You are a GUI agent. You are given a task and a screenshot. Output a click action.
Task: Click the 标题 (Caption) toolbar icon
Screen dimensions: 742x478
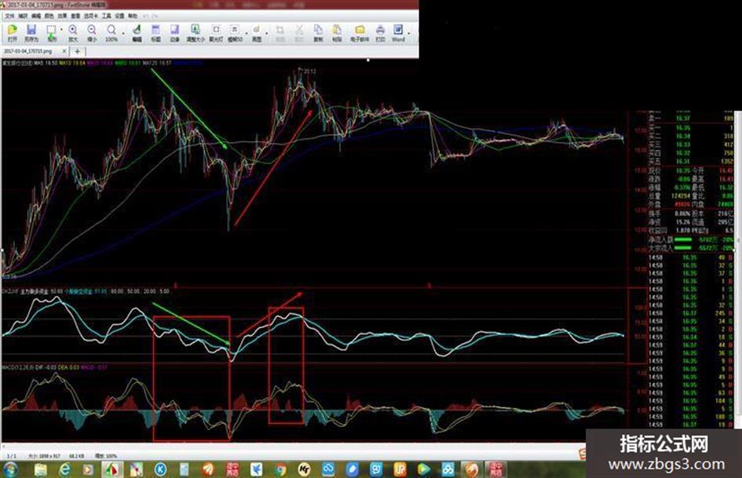pyautogui.click(x=155, y=33)
